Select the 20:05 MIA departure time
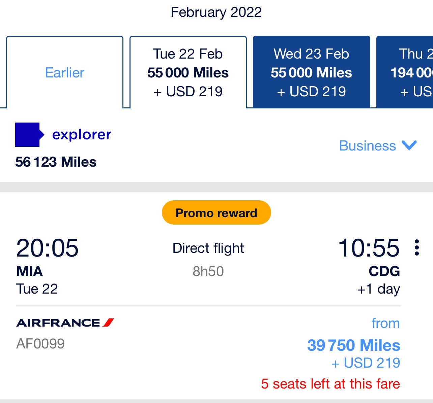 click(x=48, y=248)
